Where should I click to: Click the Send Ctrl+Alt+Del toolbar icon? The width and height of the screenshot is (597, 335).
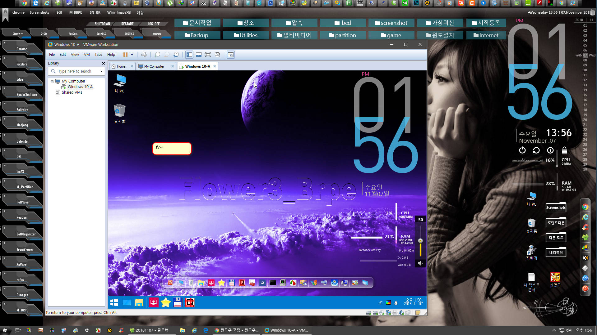[x=144, y=55]
